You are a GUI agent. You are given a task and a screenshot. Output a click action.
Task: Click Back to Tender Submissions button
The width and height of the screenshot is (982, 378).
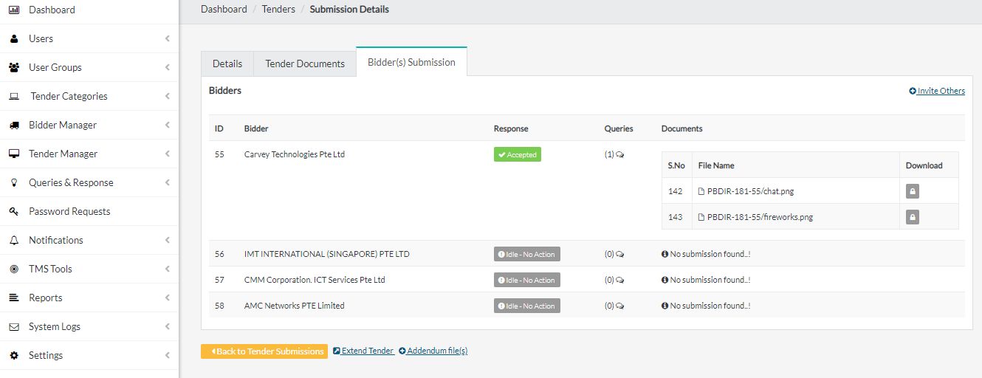click(264, 351)
